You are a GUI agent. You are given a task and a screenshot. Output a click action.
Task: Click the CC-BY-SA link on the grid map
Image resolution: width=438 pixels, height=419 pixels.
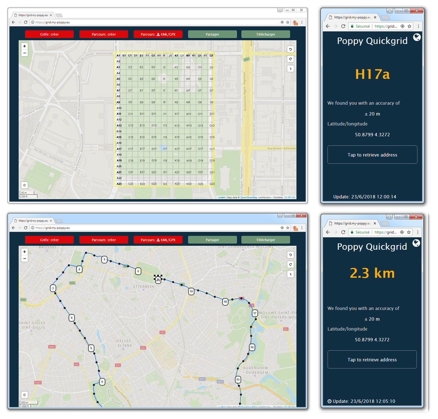[290, 197]
